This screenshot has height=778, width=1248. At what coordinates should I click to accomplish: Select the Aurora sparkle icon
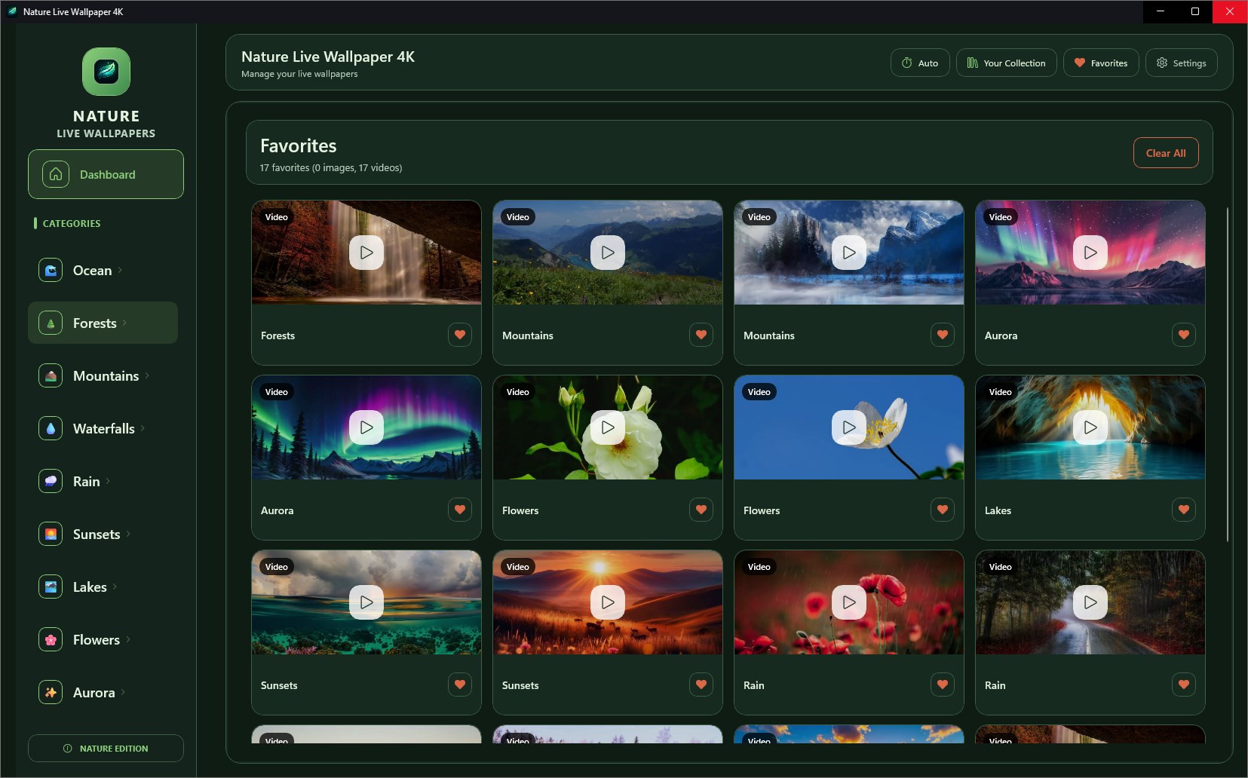[x=51, y=692]
